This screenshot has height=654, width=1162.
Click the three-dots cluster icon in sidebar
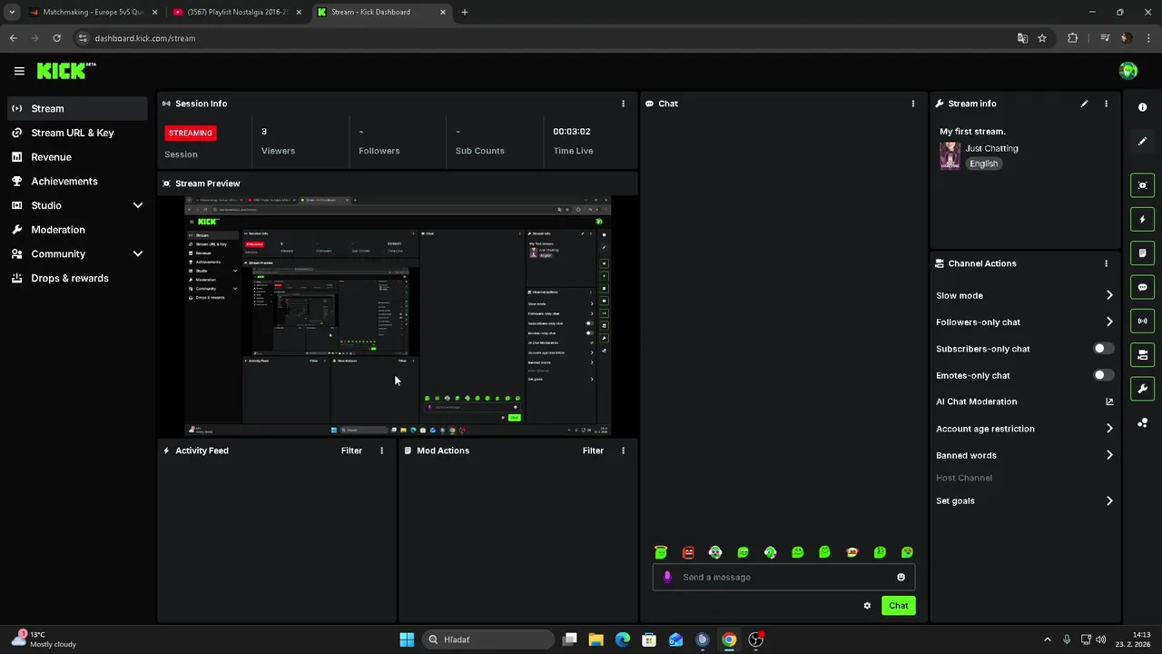1143,423
